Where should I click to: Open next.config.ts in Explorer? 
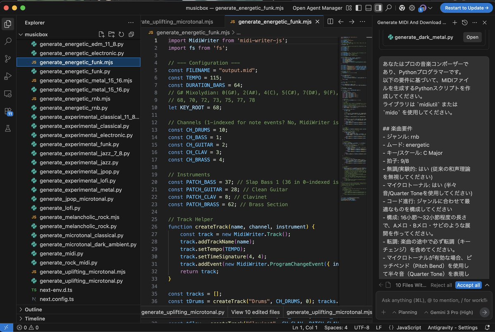pos(78,299)
